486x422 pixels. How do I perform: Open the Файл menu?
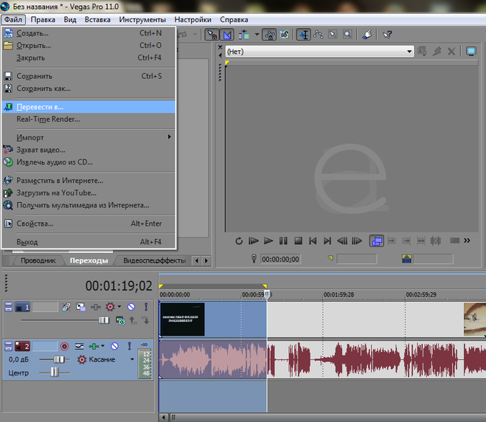pyautogui.click(x=13, y=19)
